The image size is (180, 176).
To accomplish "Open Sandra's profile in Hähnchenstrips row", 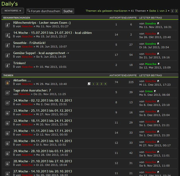I will (150, 24).
